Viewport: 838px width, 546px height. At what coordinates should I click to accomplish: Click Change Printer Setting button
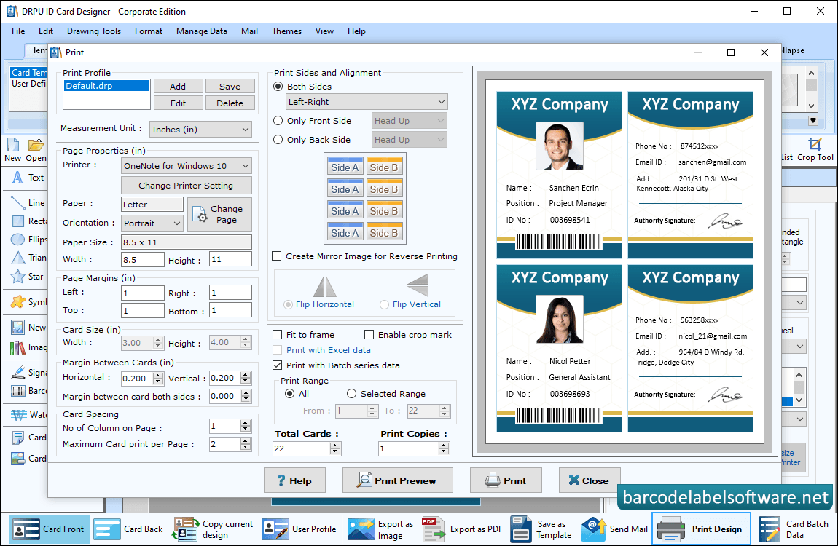186,185
